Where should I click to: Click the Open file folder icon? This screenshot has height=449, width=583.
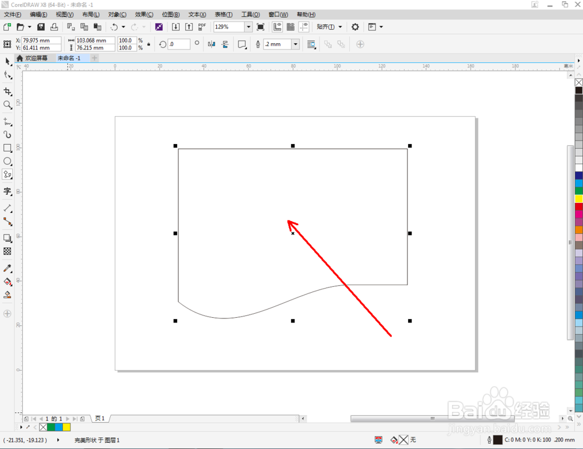click(20, 27)
